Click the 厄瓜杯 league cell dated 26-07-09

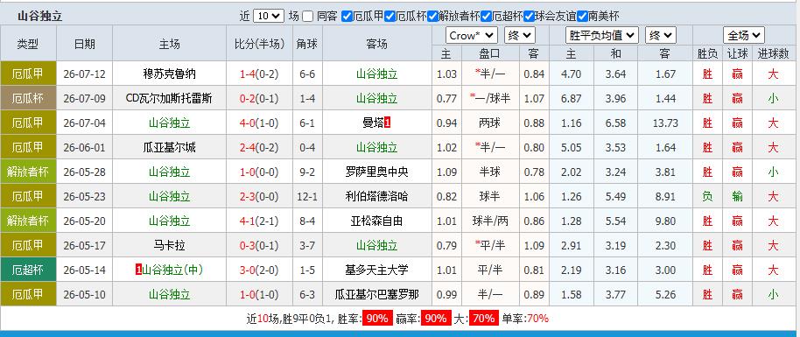point(28,98)
